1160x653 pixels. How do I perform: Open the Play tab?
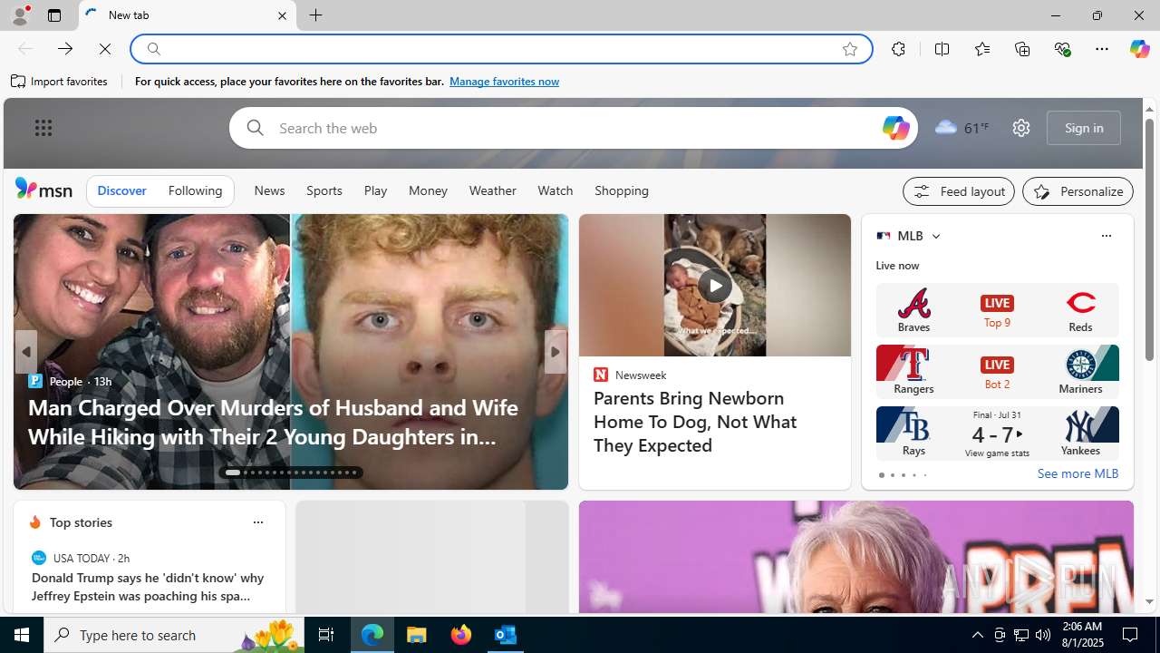(x=375, y=191)
